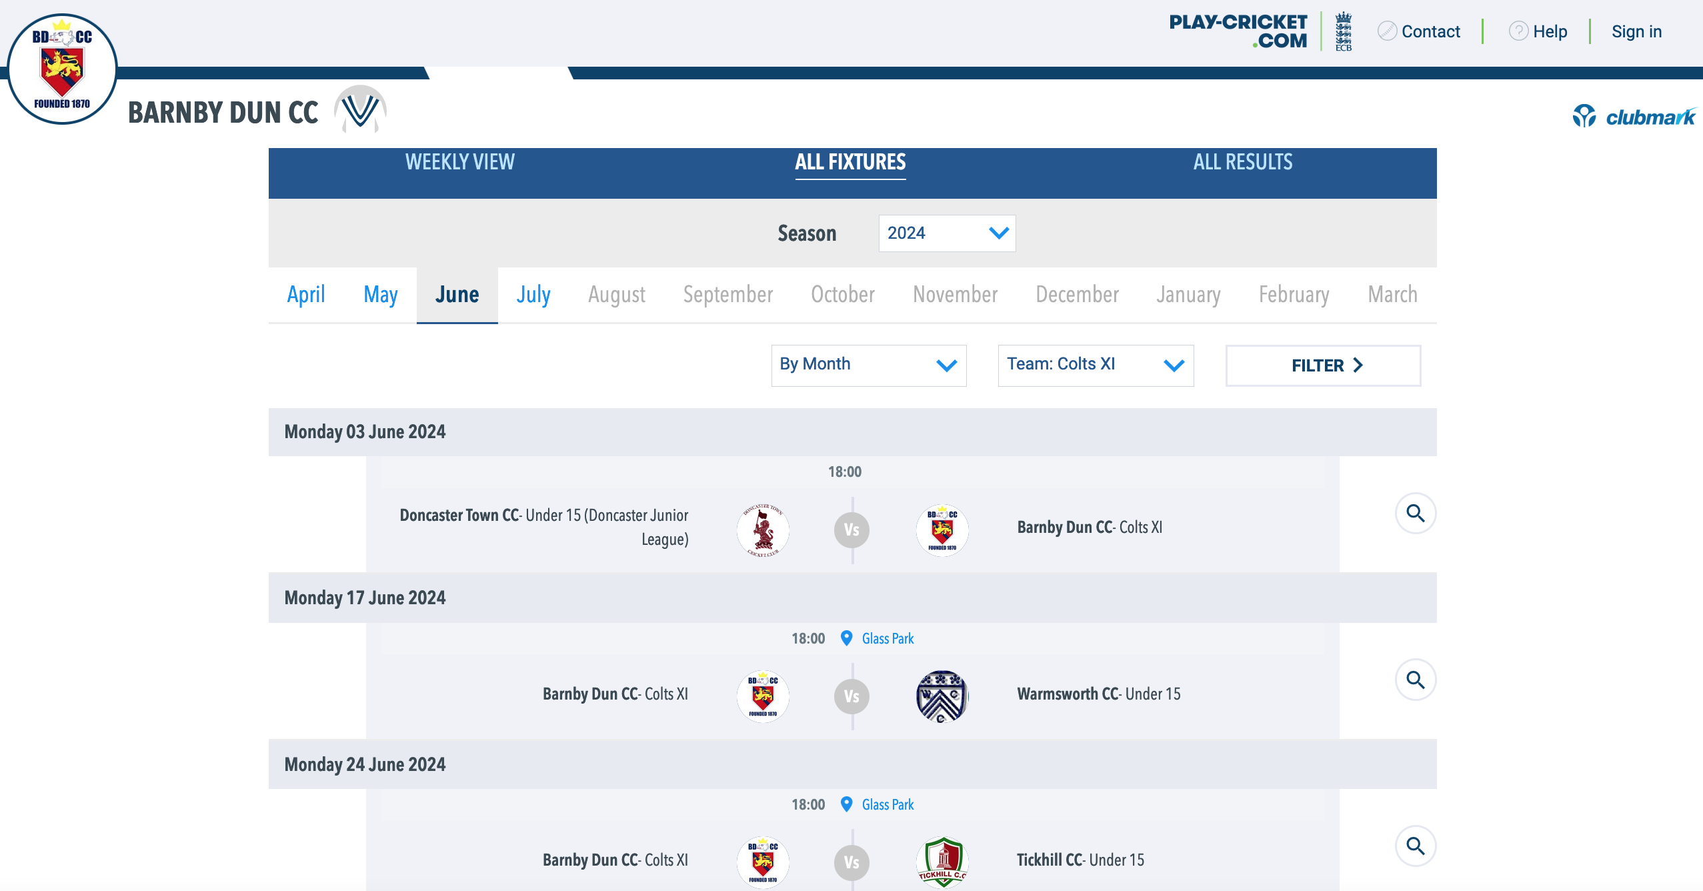Open Glass Park location link for 17 June
The image size is (1703, 891).
[887, 638]
